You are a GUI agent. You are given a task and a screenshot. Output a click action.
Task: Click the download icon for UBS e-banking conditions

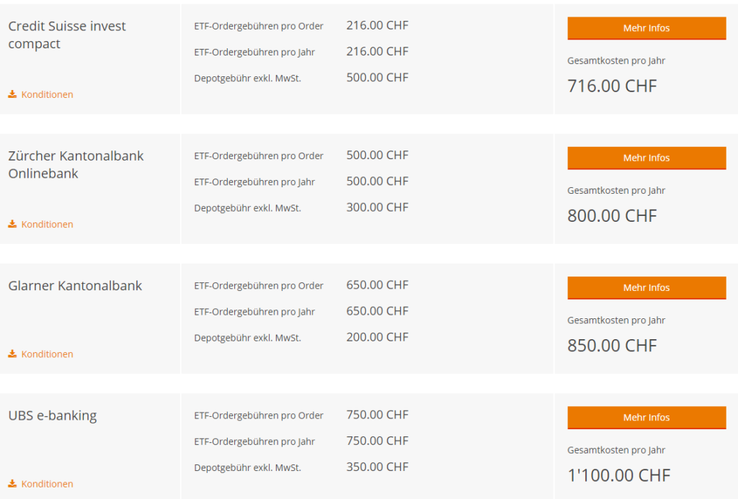tap(12, 484)
